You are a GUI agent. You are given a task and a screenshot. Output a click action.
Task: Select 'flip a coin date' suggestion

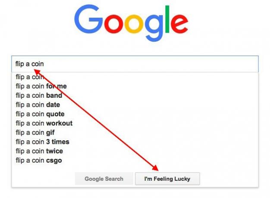(x=135, y=105)
